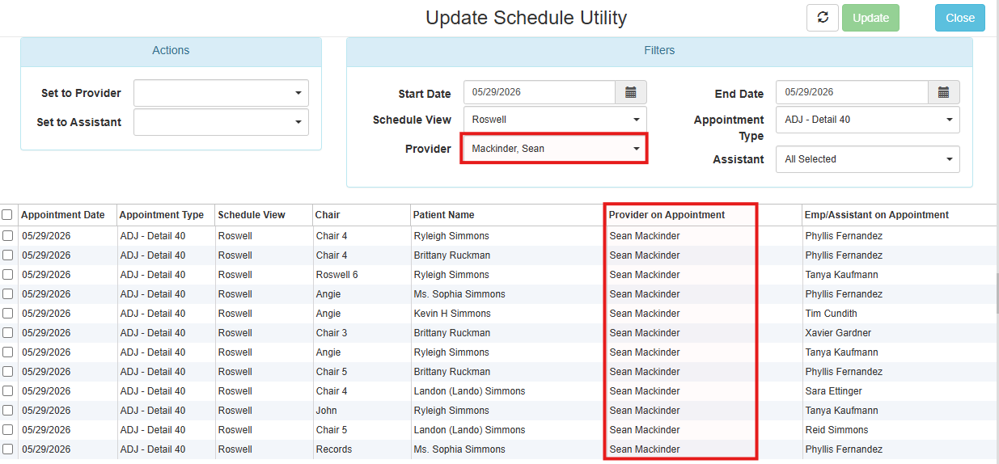Click the green Update button
The width and height of the screenshot is (999, 464).
(x=870, y=18)
